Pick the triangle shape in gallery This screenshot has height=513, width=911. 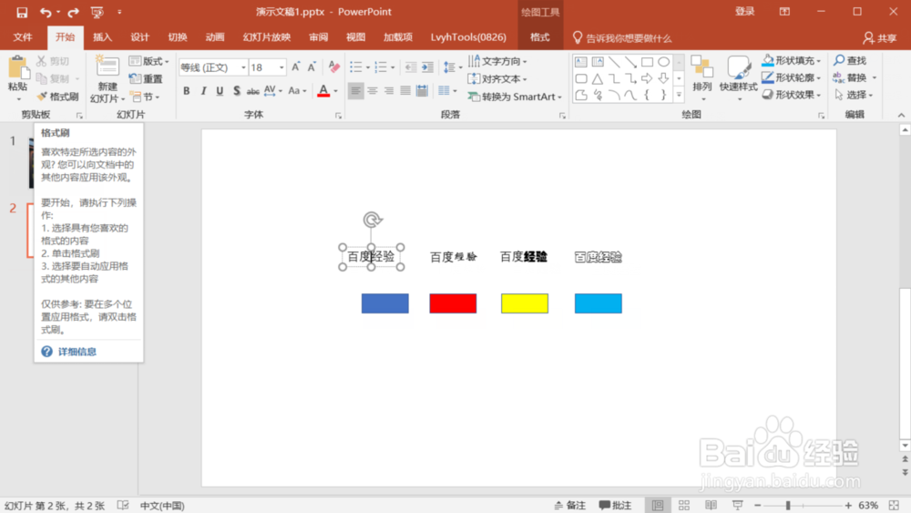598,78
